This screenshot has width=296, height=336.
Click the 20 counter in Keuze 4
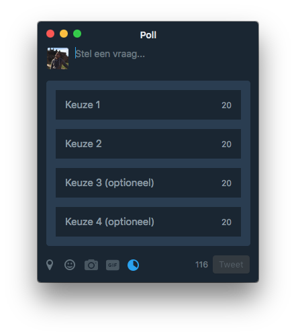(x=226, y=222)
